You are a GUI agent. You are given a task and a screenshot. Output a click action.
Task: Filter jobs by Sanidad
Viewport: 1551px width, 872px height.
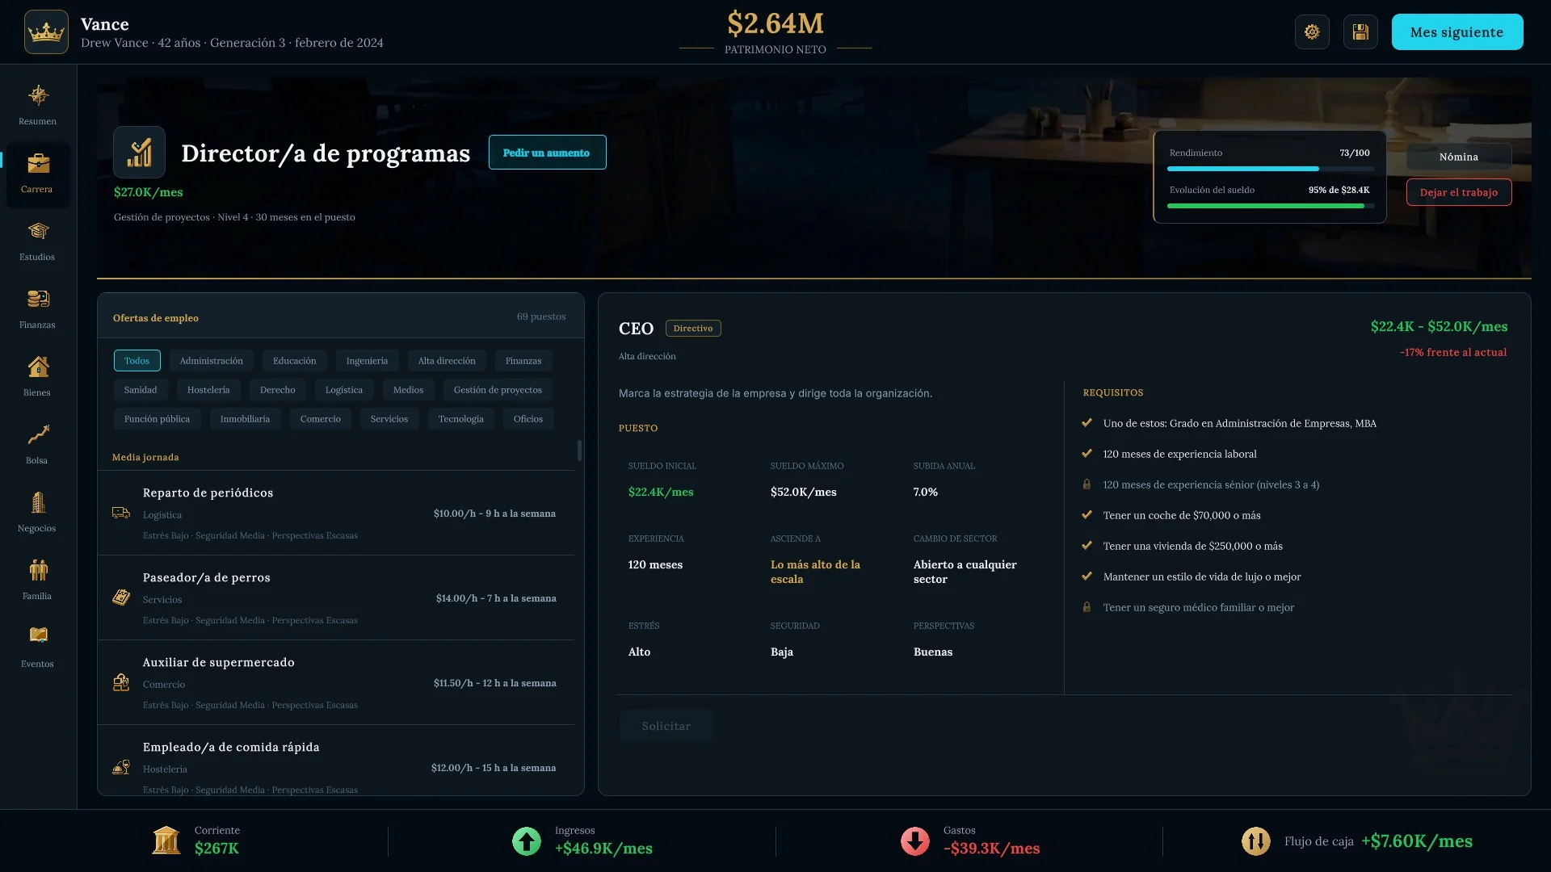coord(141,390)
